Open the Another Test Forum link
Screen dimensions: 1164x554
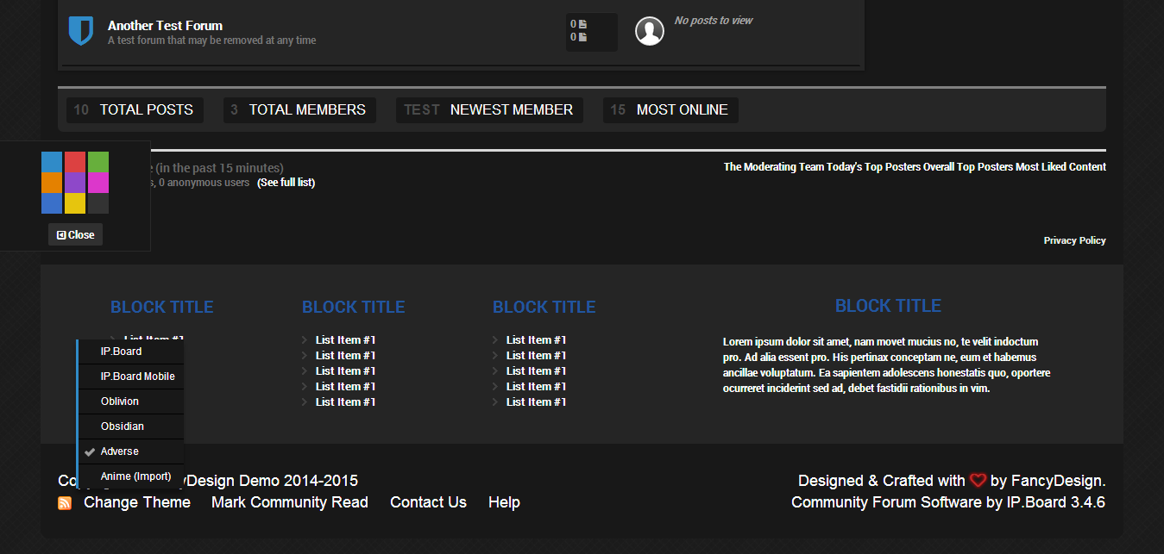(165, 26)
